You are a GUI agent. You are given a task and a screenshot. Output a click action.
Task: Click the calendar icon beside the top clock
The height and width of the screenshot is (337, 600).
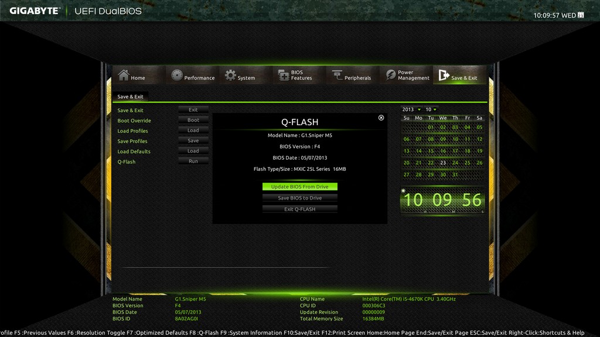click(x=581, y=15)
